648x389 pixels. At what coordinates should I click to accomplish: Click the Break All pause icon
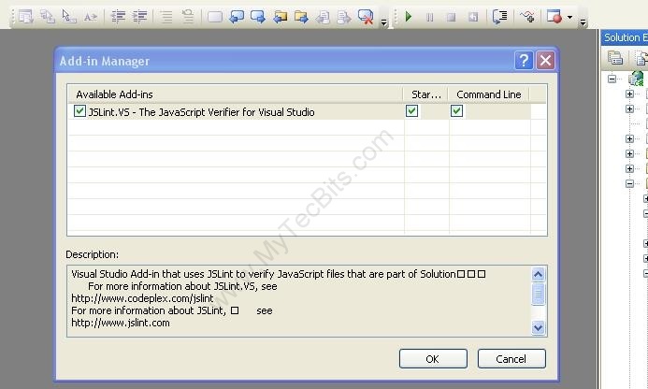(430, 17)
